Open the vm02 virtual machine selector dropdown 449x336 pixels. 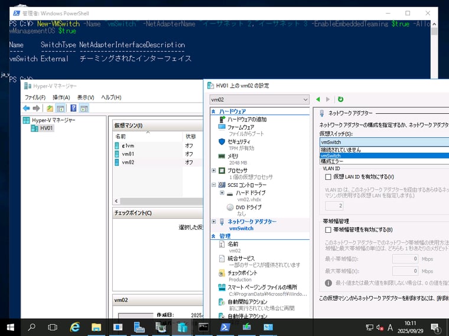[259, 100]
